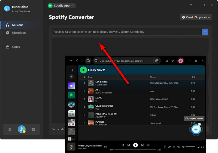Click the floating 'Cliquer pour ajouter' add button
Image resolution: width=218 pixels, height=153 pixels.
click(x=195, y=129)
